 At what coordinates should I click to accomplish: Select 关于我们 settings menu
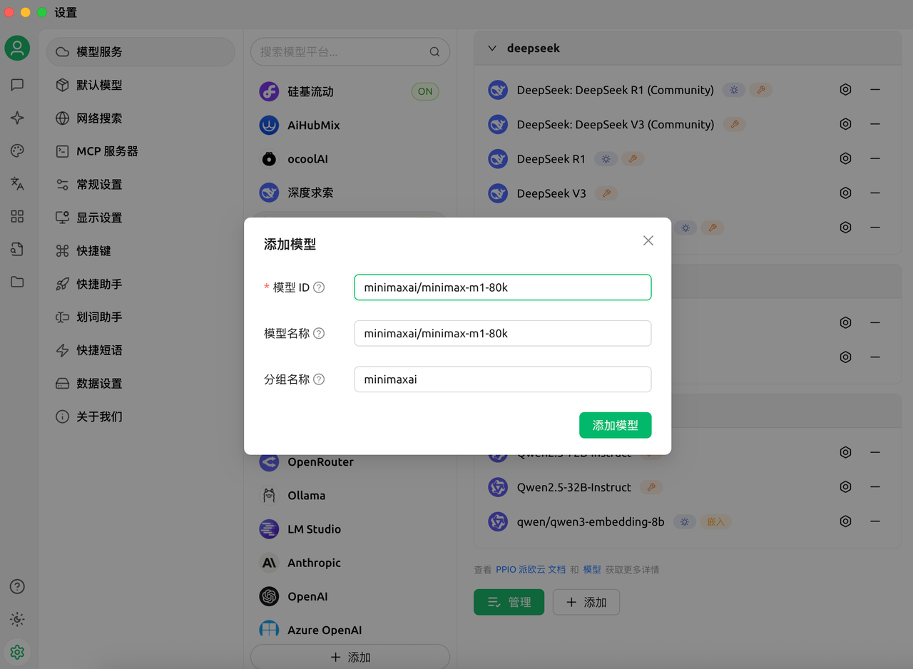(141, 417)
